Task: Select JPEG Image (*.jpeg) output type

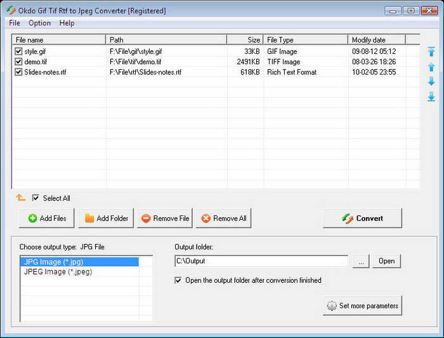Action: [x=79, y=272]
